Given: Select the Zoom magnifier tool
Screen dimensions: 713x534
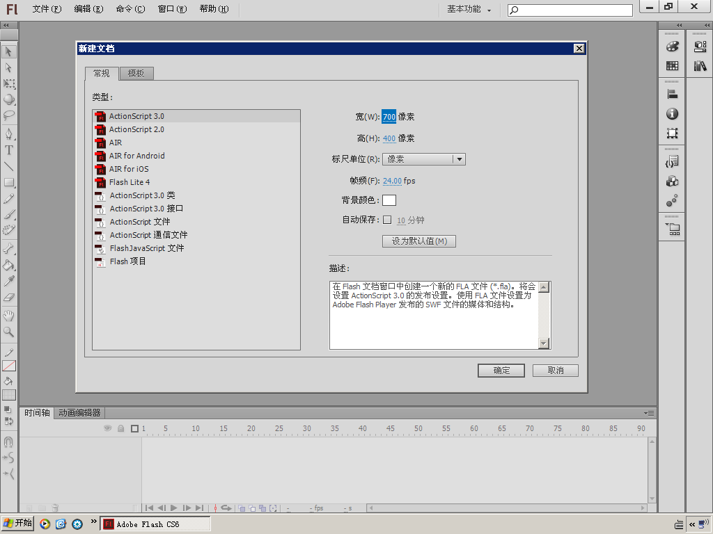Looking at the screenshot, I should pos(8,332).
